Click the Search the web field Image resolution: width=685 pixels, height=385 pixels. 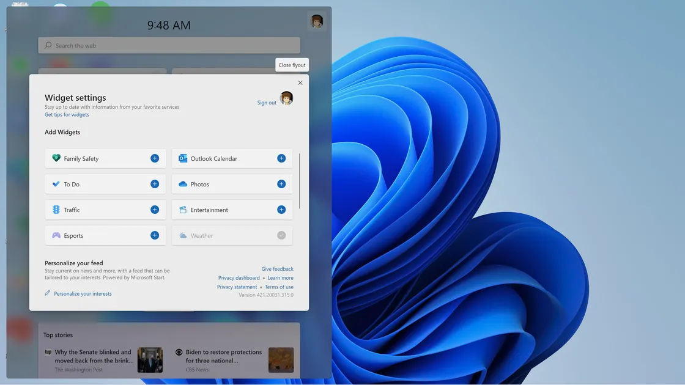(169, 45)
